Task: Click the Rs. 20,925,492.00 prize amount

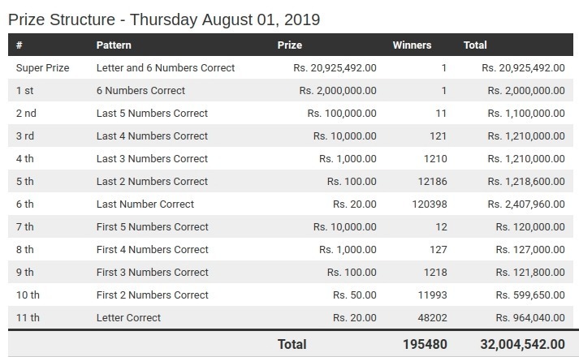Action: click(335, 68)
